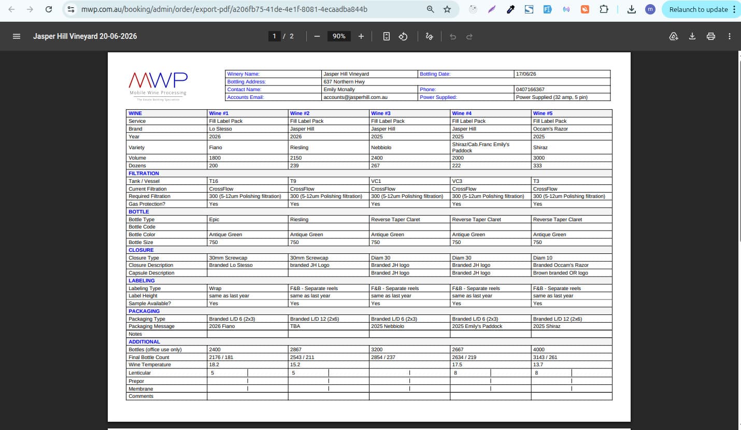Activate the eyedropper color picker extension
The width and height of the screenshot is (741, 430).
coord(510,9)
